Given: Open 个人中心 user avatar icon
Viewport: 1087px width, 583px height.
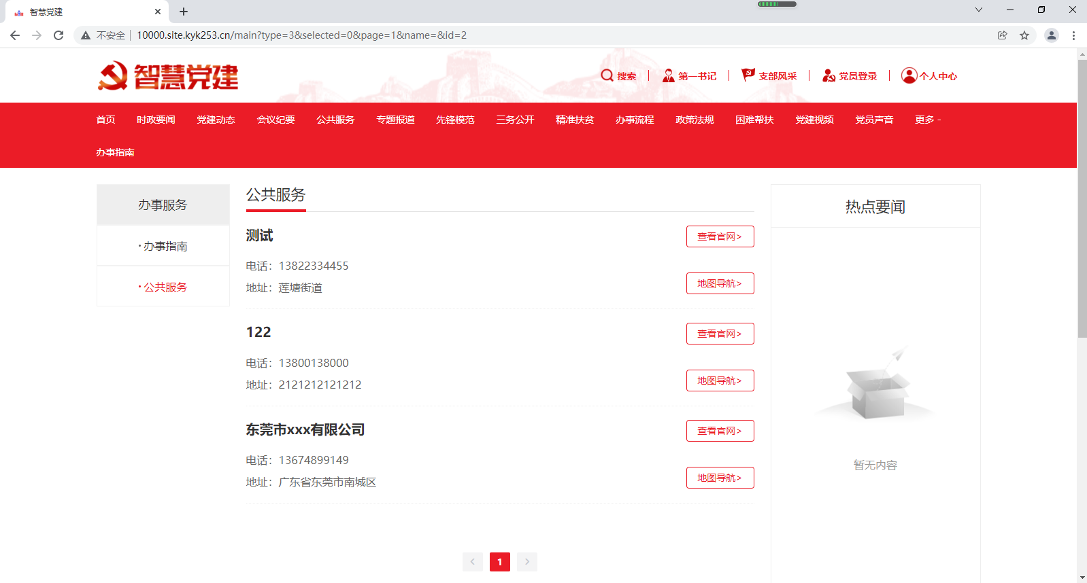Looking at the screenshot, I should coord(909,75).
